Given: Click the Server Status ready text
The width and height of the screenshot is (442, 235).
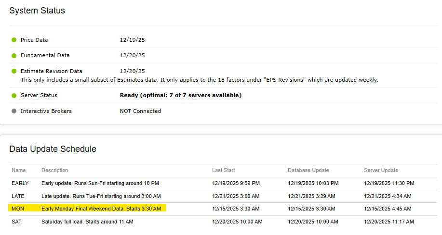Looking at the screenshot, I should [180, 95].
